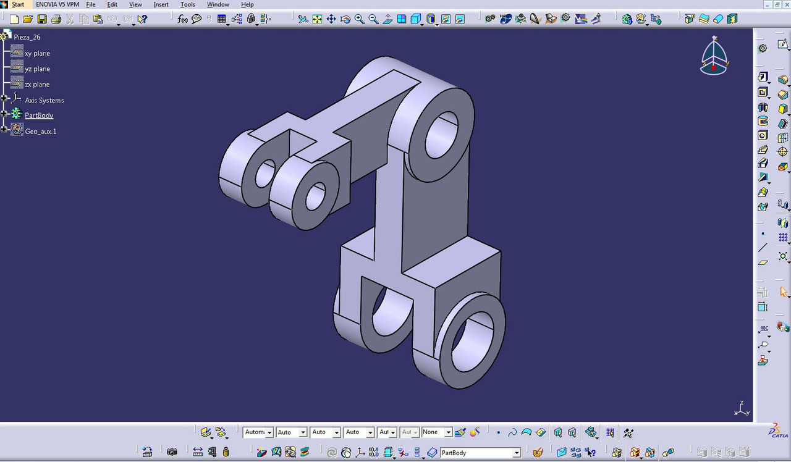Screen dimensions: 791x462
Task: Create a reference Plane with Plane icon
Action: 763,262
